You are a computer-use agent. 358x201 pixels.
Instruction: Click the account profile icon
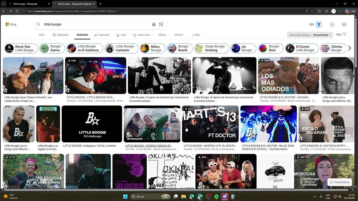point(332,25)
